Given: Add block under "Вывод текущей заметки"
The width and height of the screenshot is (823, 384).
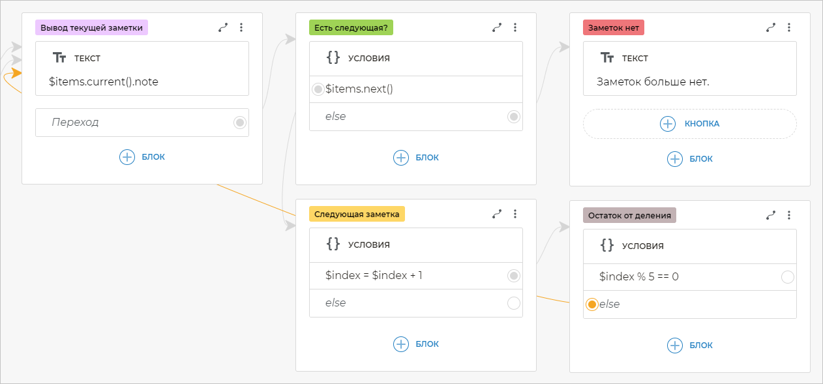Looking at the screenshot, I should click(142, 157).
